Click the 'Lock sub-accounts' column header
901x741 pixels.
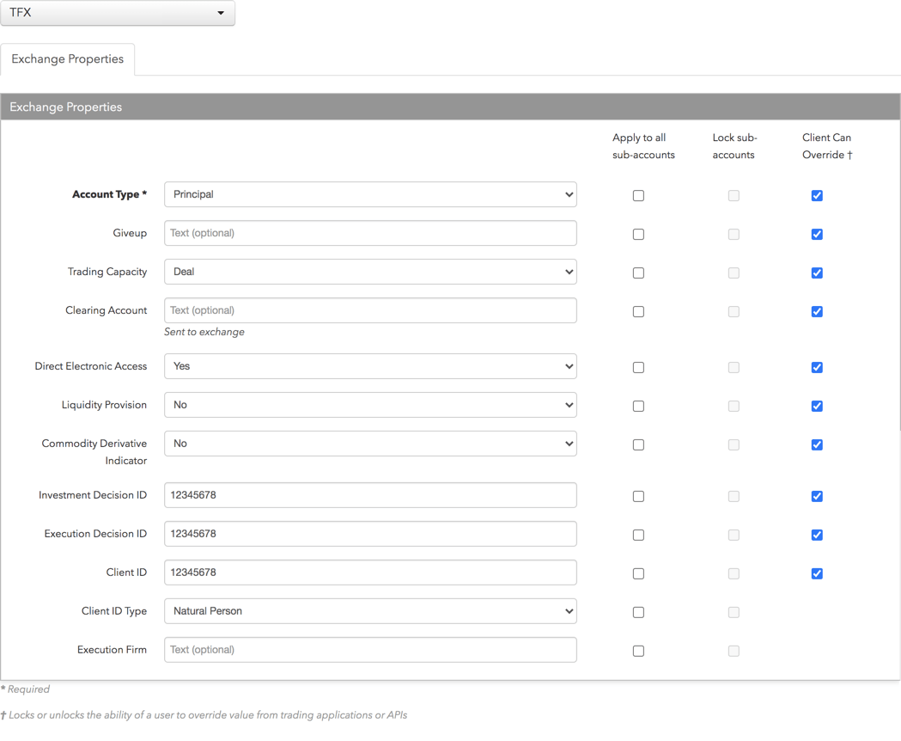click(x=734, y=146)
